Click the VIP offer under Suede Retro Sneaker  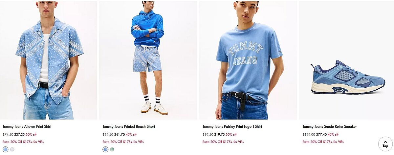[323, 142]
